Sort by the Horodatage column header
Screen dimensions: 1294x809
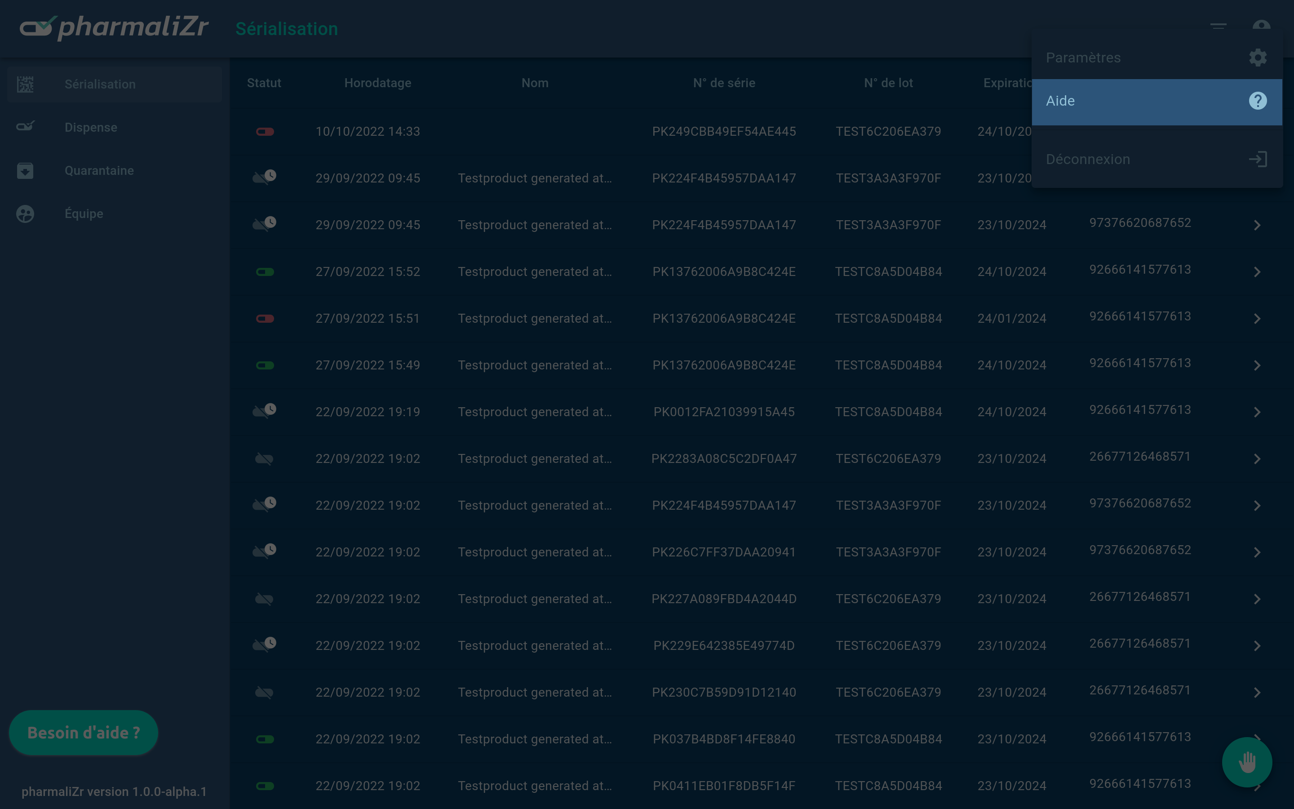tap(377, 83)
